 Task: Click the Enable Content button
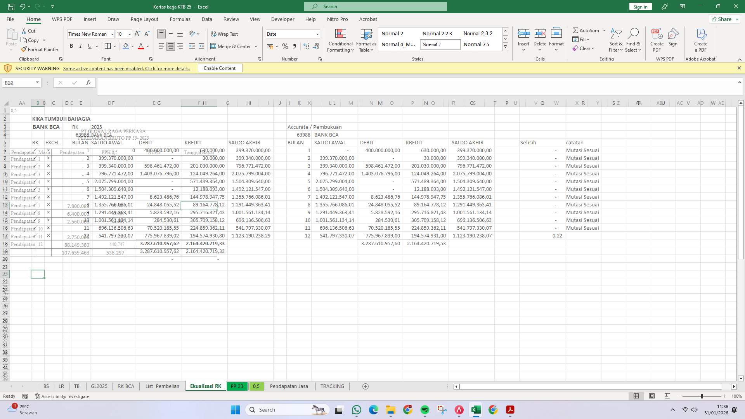[x=220, y=68]
